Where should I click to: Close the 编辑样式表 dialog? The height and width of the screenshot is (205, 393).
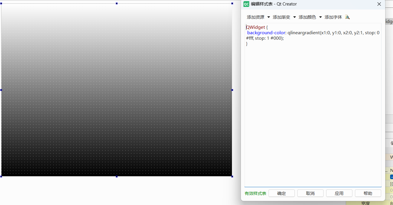(379, 4)
